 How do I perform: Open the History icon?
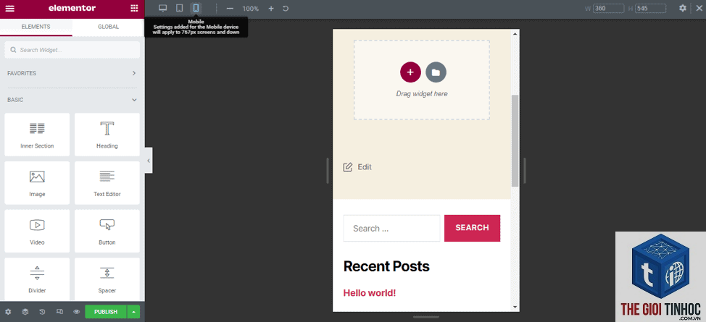(x=42, y=312)
